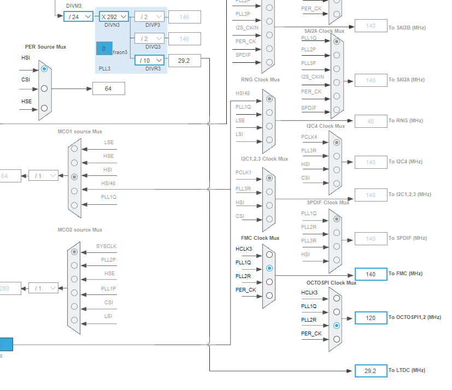Open the MCO2 /1 divider dropdown
The height and width of the screenshot is (390, 452).
click(43, 288)
